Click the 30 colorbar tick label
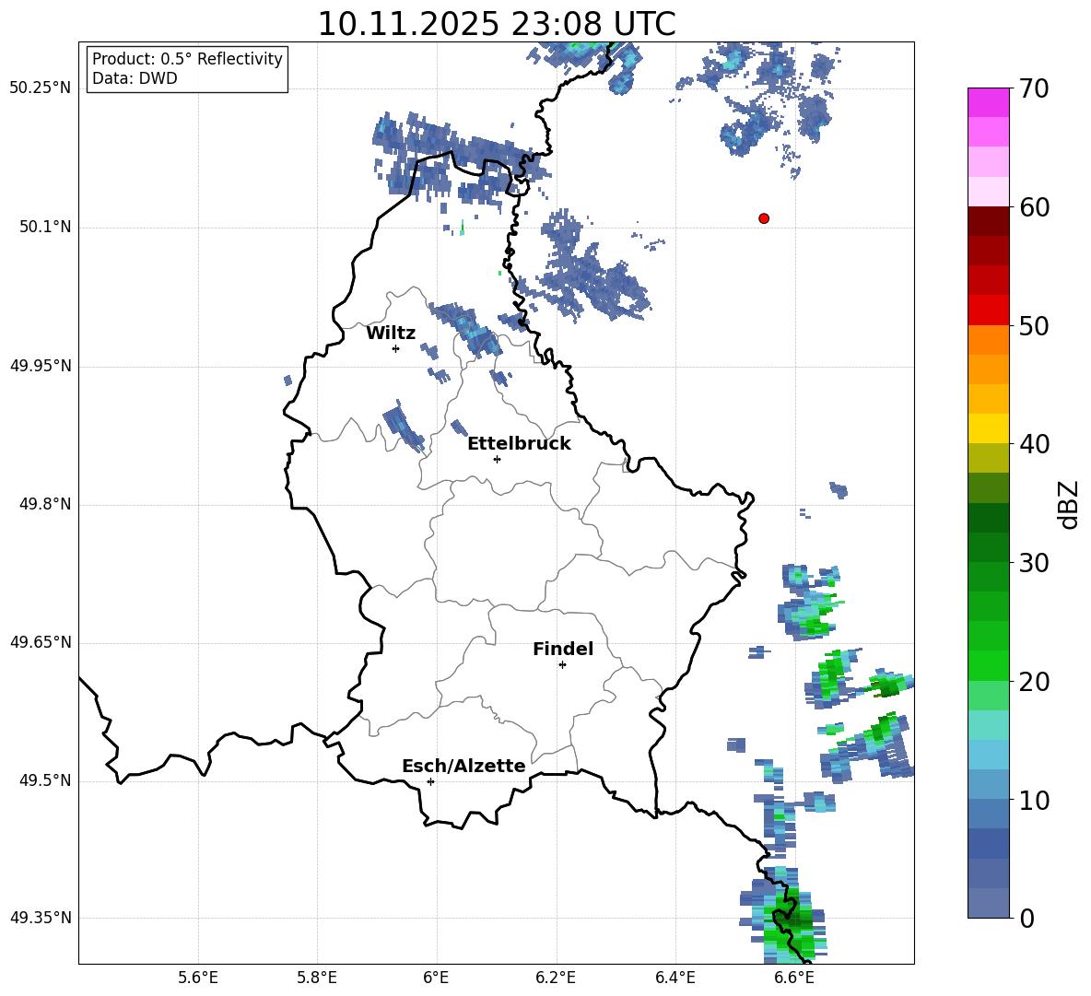This screenshot has height=996, width=1091. click(1034, 563)
